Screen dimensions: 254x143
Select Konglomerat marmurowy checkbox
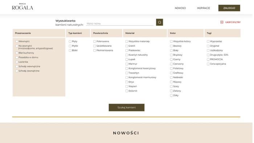pyautogui.click(x=127, y=77)
